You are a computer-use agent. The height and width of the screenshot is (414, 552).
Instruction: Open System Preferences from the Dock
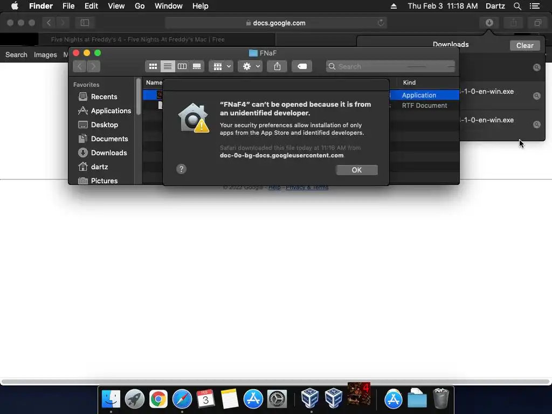pos(277,399)
